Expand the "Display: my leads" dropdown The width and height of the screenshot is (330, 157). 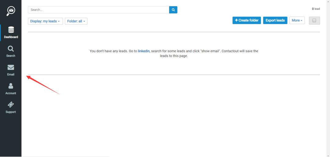45,21
